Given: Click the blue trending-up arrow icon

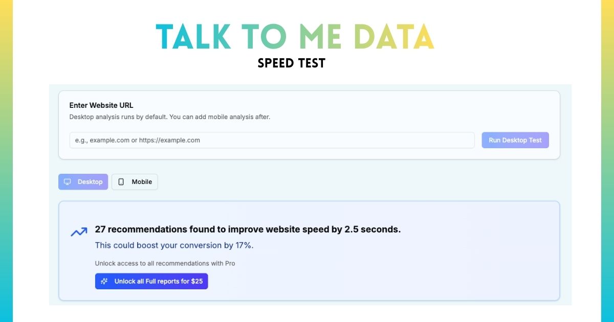Looking at the screenshot, I should coord(79,232).
